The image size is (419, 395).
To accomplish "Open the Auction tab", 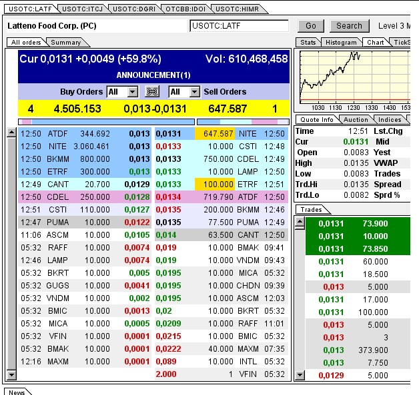I will click(x=356, y=119).
